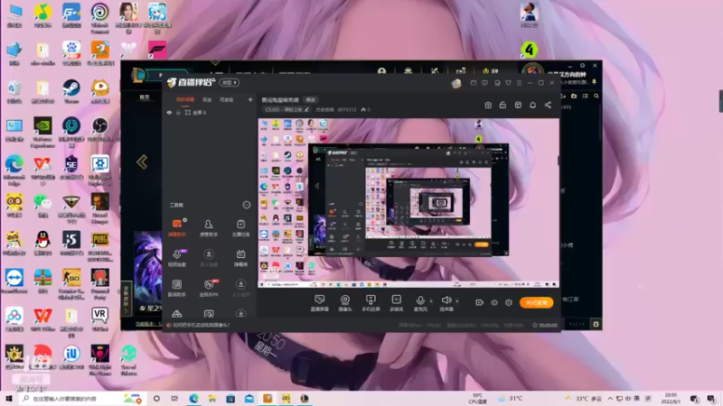This screenshot has width=723, height=406.
Task: Select the 全屏 source row
Action: 210,112
